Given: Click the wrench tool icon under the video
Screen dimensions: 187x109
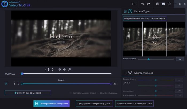Looking at the screenshot, I should 69,69.
